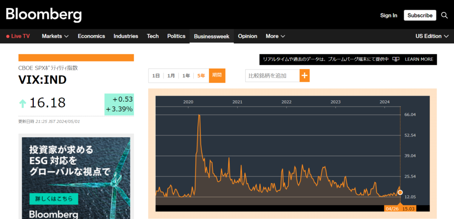Expand the More menu
The height and width of the screenshot is (219, 454).
(275, 36)
